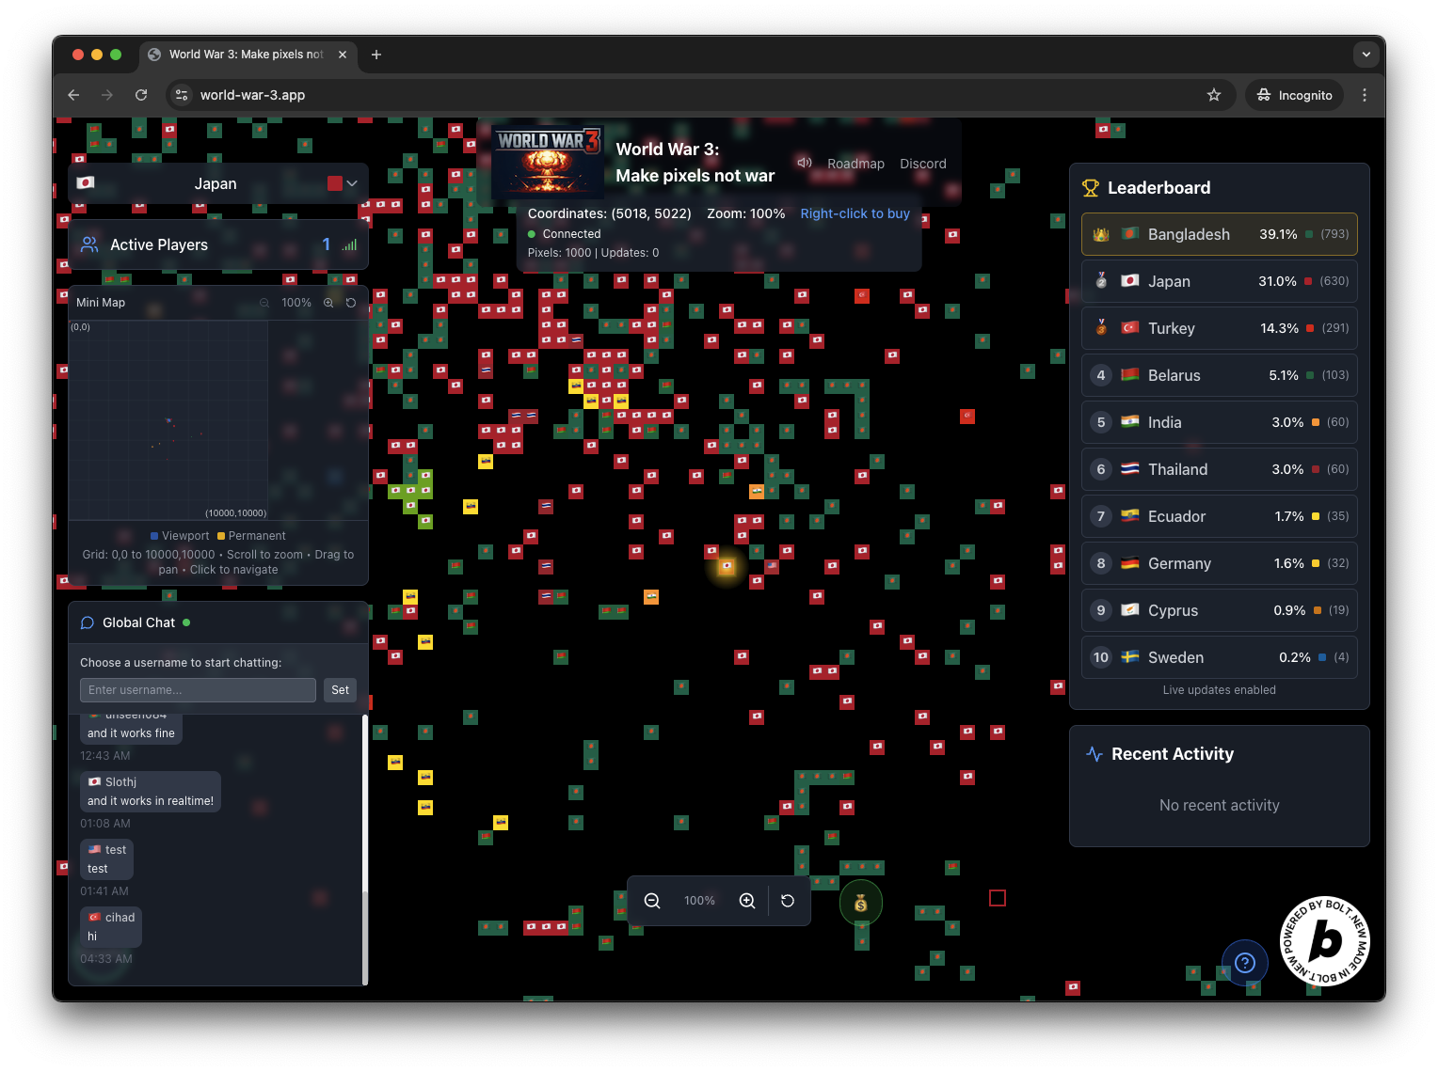1438x1071 pixels.
Task: Open the tab search dropdown
Action: [1366, 55]
